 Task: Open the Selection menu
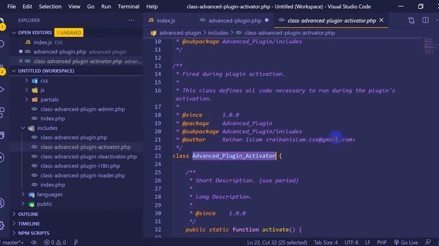pyautogui.click(x=50, y=6)
